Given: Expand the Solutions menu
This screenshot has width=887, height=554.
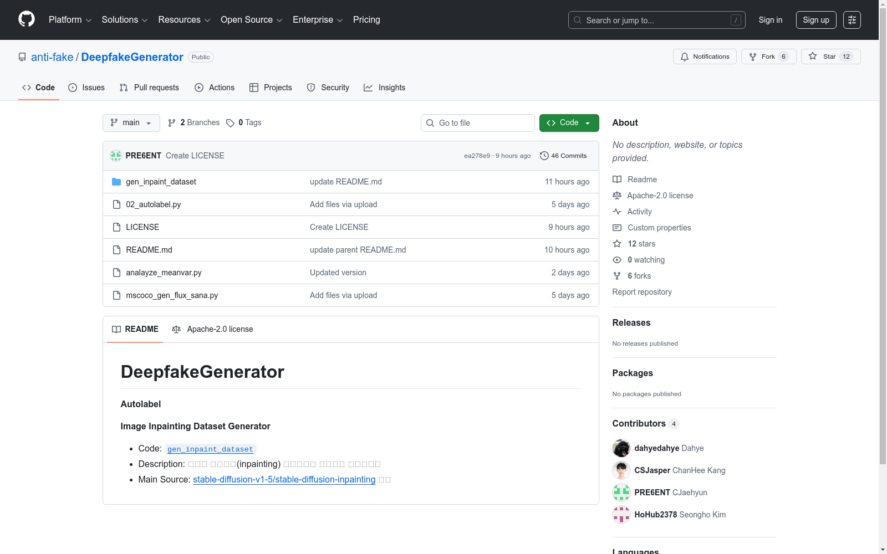Looking at the screenshot, I should pyautogui.click(x=125, y=20).
